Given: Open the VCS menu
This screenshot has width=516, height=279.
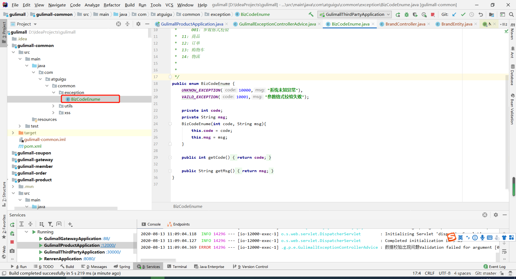Looking at the screenshot, I should pyautogui.click(x=169, y=5).
